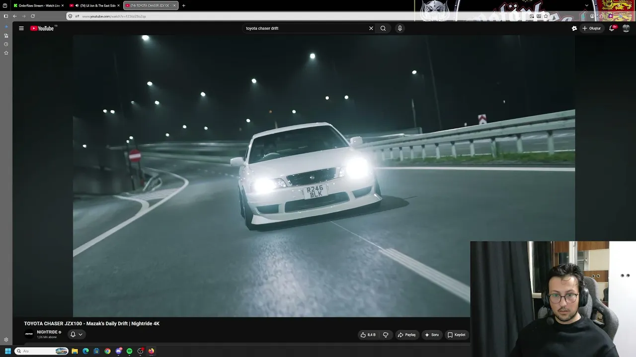Click the Oluştur create button
Viewport: 636px width, 357px height.
pyautogui.click(x=592, y=28)
